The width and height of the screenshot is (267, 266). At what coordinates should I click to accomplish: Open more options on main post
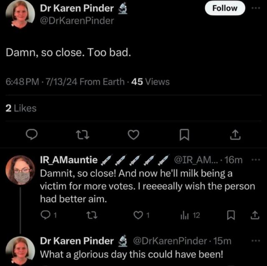point(256,8)
